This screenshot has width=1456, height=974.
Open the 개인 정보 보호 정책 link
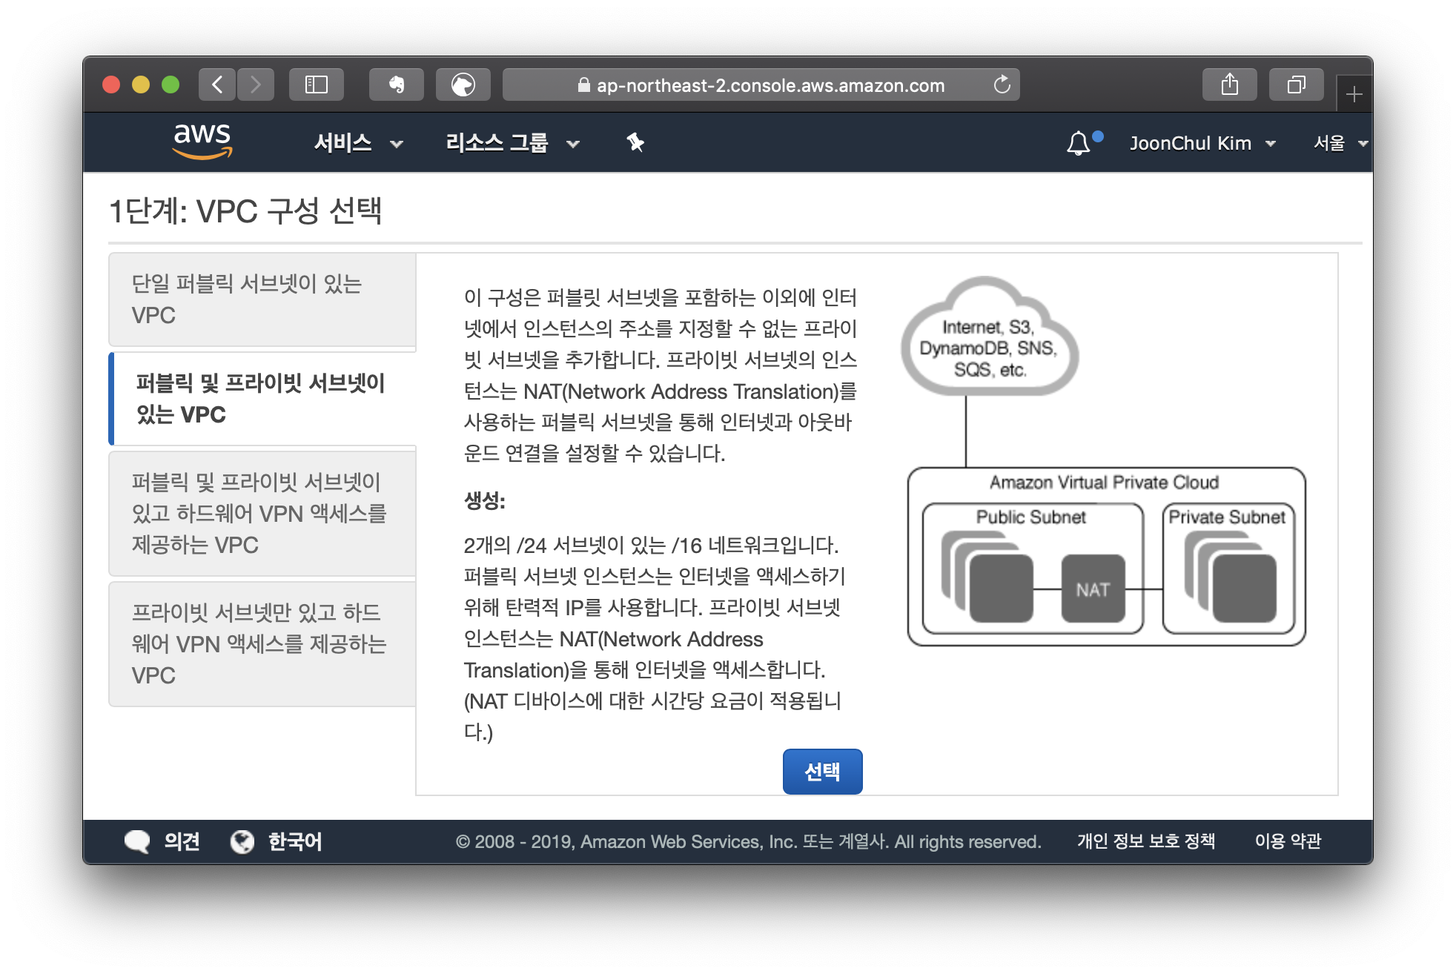pos(1145,841)
